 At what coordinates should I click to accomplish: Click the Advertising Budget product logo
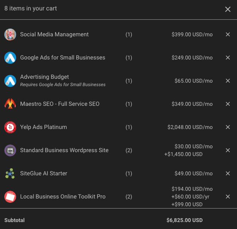tap(10, 81)
